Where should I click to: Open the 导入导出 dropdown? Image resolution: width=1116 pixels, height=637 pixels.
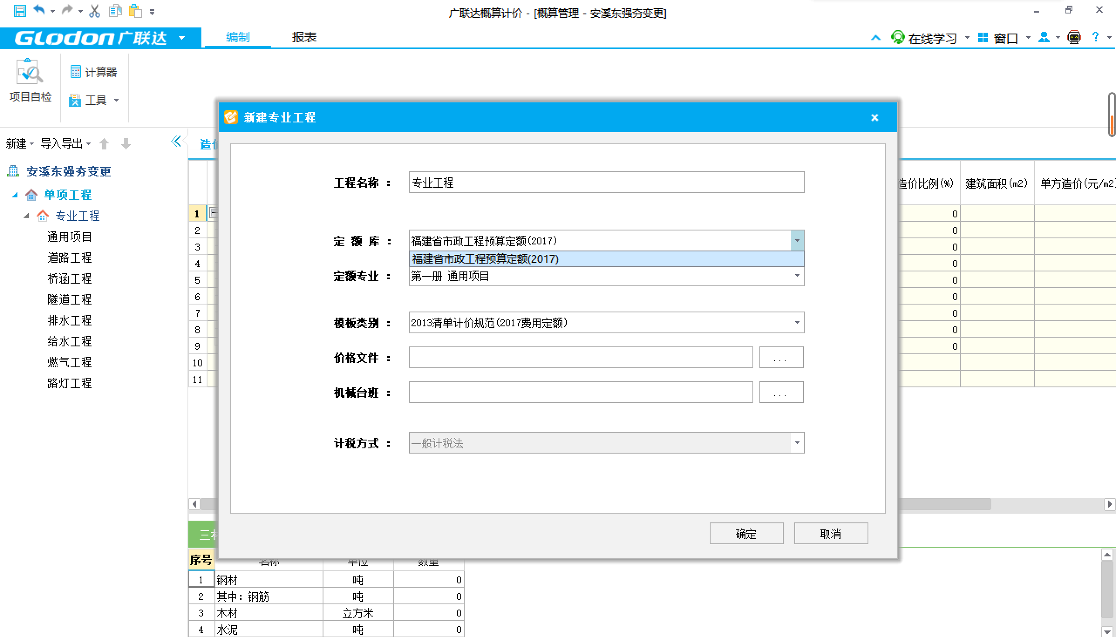pyautogui.click(x=65, y=143)
